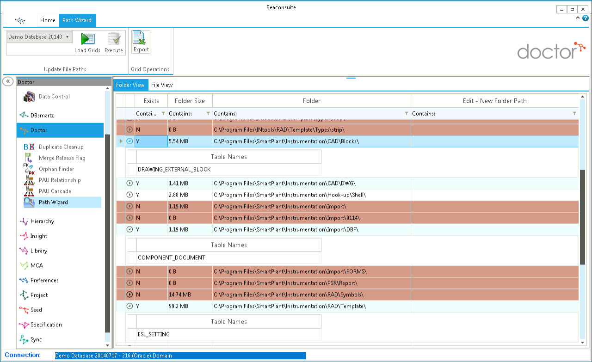Expand the Instrumentation\Import\ row details
The width and height of the screenshot is (592, 362).
129,207
